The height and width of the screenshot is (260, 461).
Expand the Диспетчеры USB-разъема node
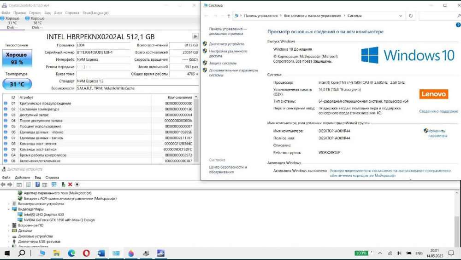click(8, 242)
